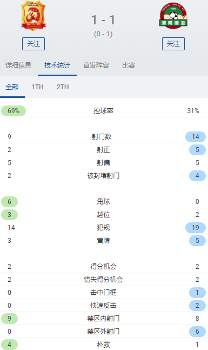Click the 69% possession badge
The width and height of the screenshot is (208, 350).
coord(14,111)
